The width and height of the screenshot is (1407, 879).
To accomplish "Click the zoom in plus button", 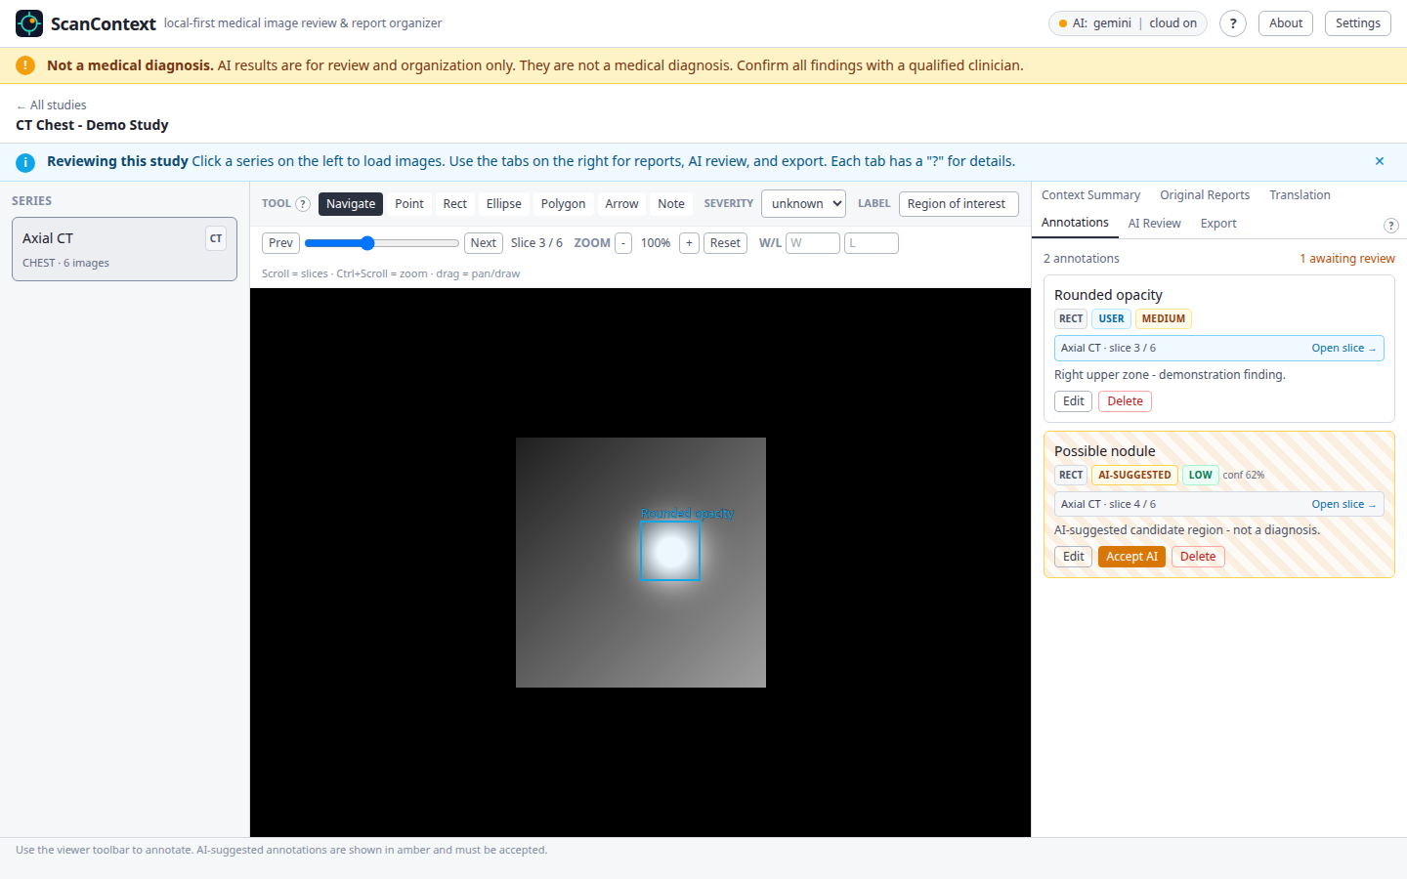I will (689, 243).
